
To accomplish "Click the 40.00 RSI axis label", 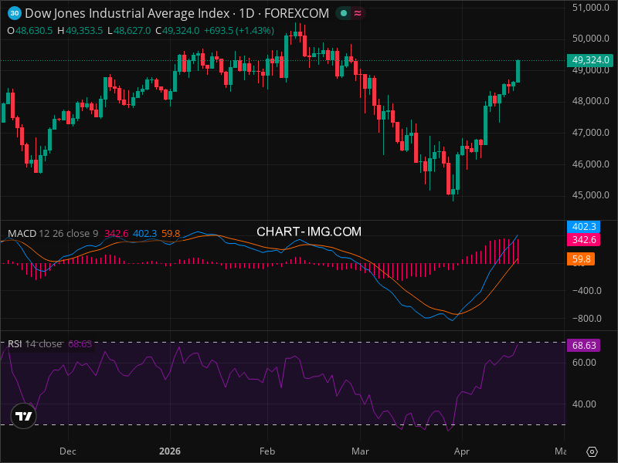I will pos(584,404).
